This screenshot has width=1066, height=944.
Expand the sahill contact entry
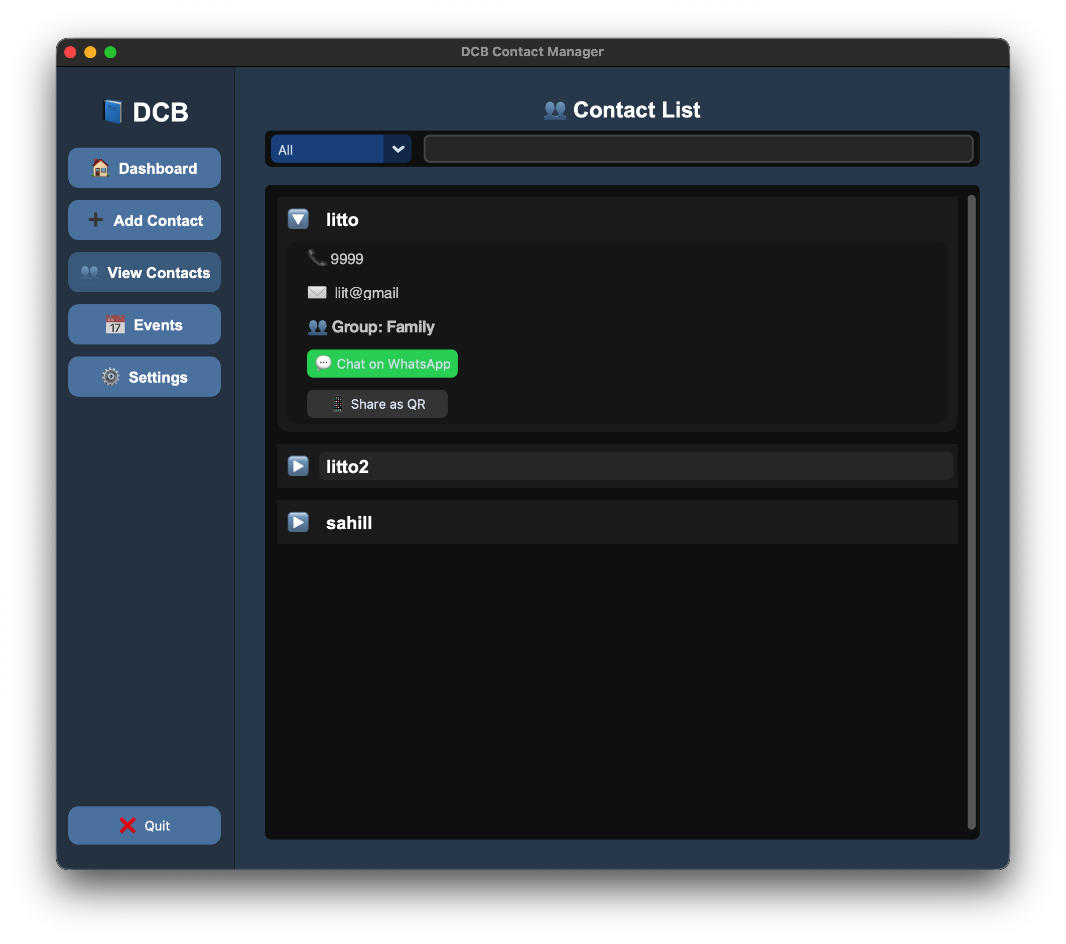pos(298,522)
